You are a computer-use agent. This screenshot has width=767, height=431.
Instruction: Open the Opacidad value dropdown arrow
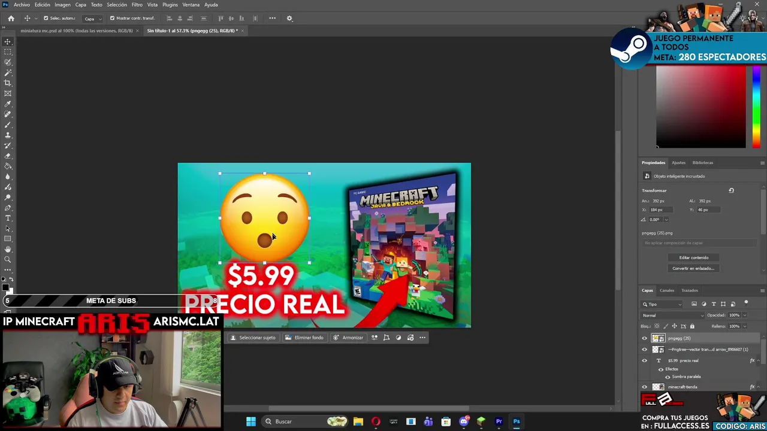click(x=745, y=315)
